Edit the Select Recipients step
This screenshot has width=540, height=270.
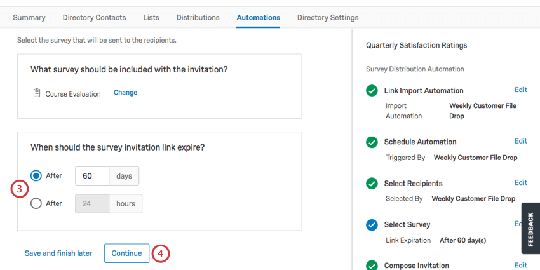521,182
